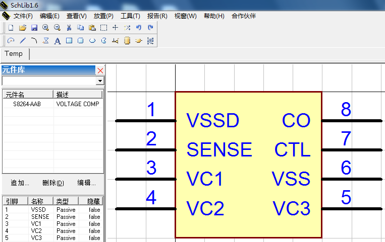Open the component library dropdown arrow

[x=100, y=81]
